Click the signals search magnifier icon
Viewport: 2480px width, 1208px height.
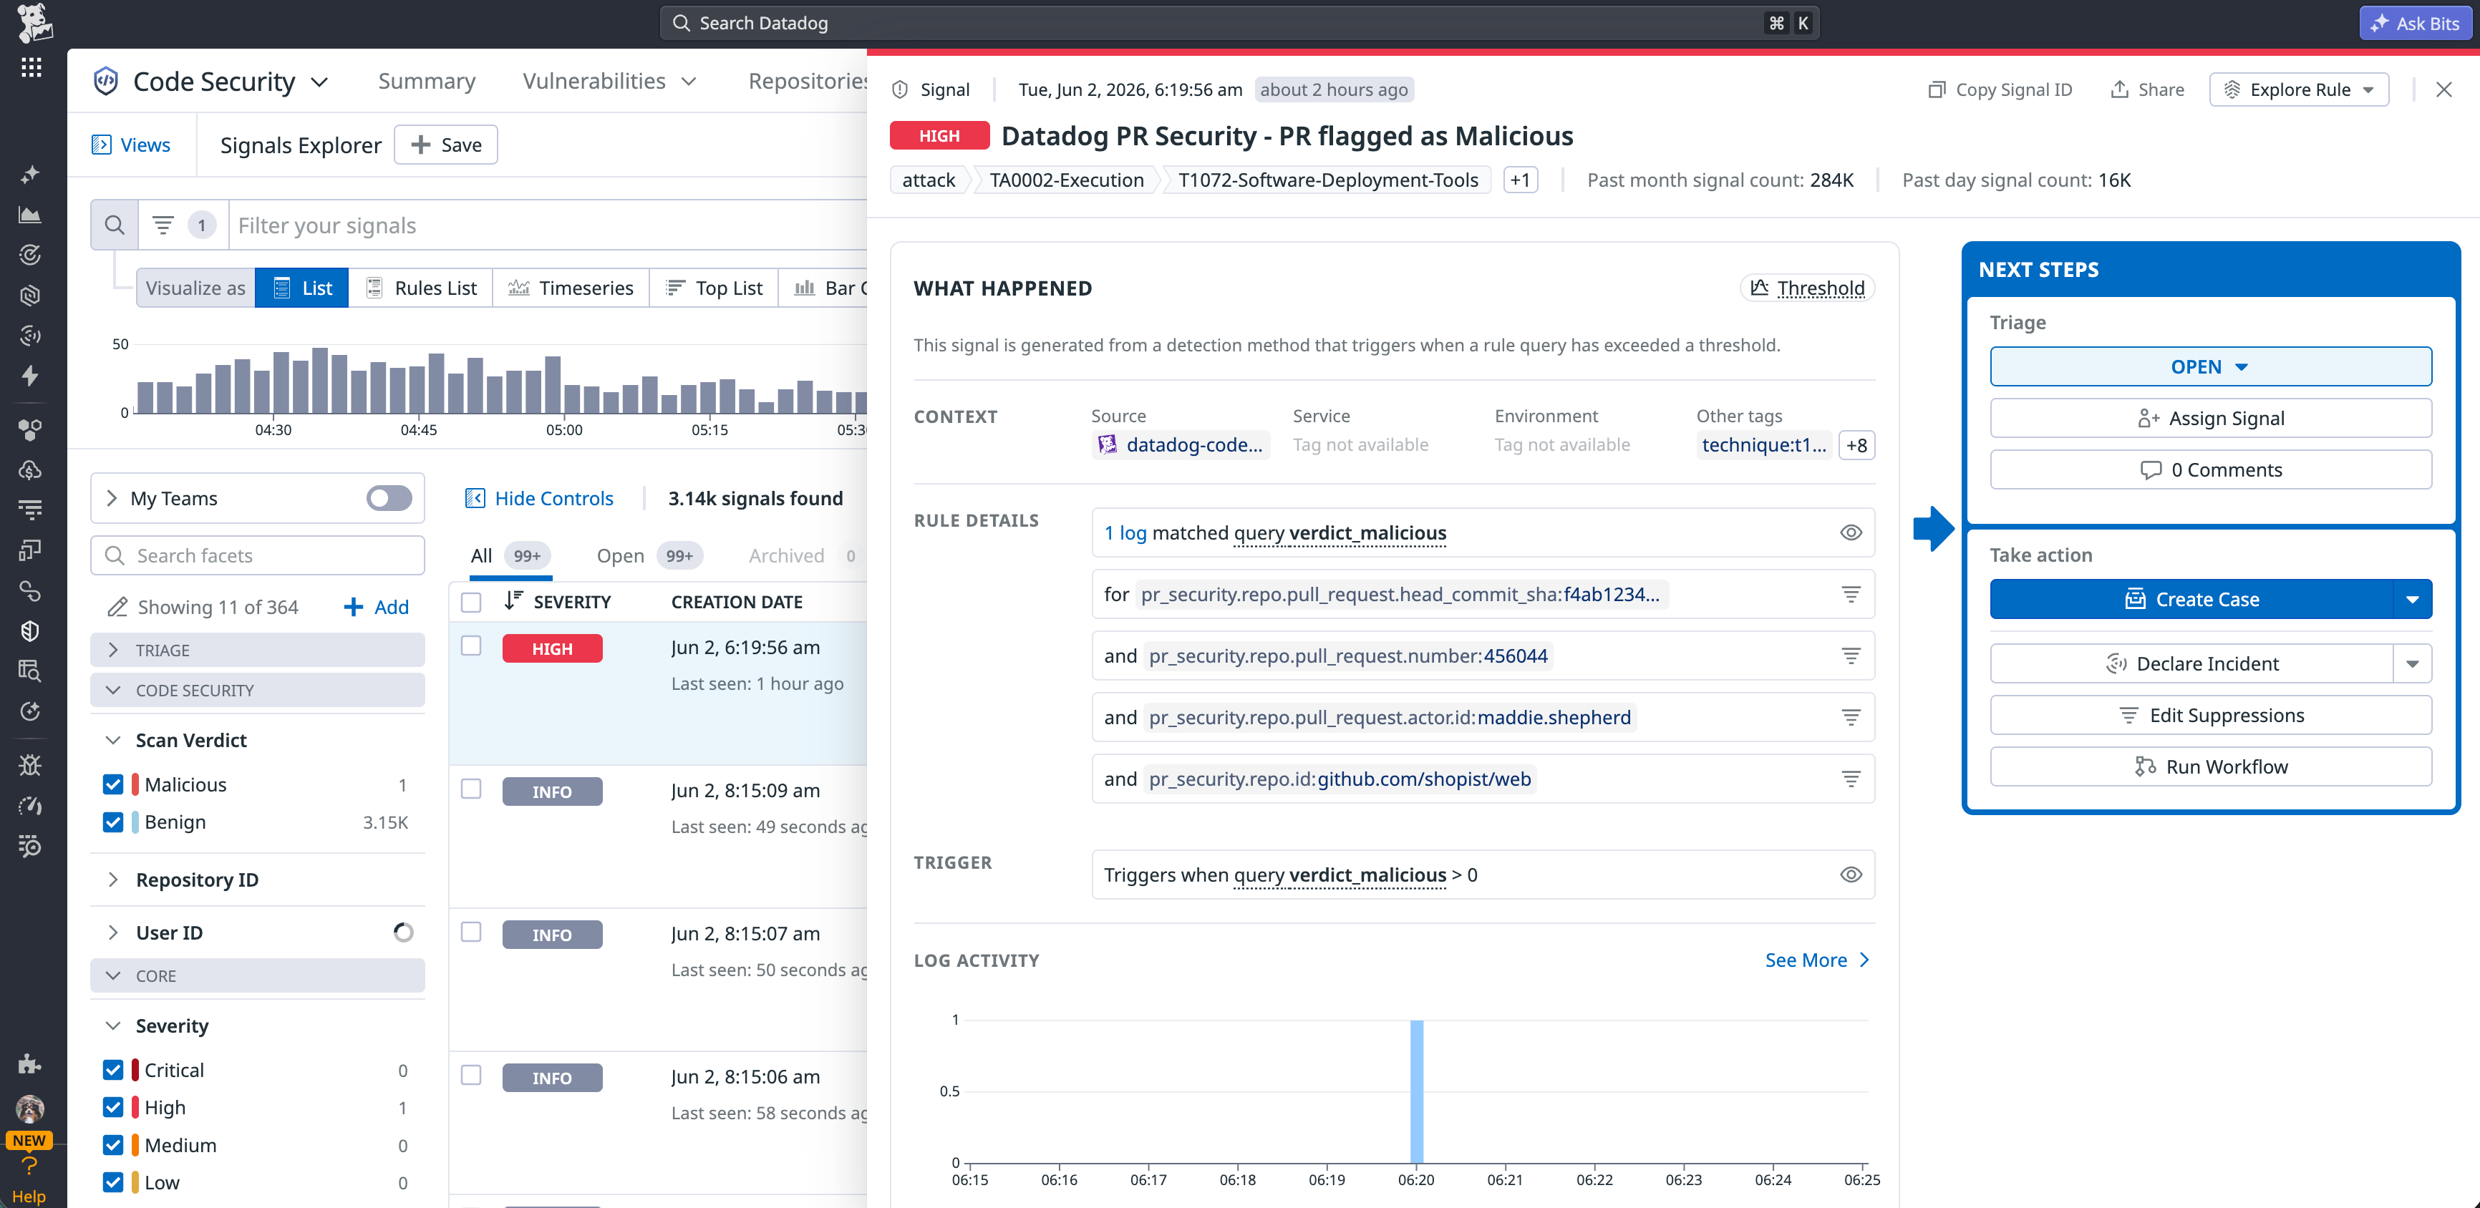coord(115,225)
